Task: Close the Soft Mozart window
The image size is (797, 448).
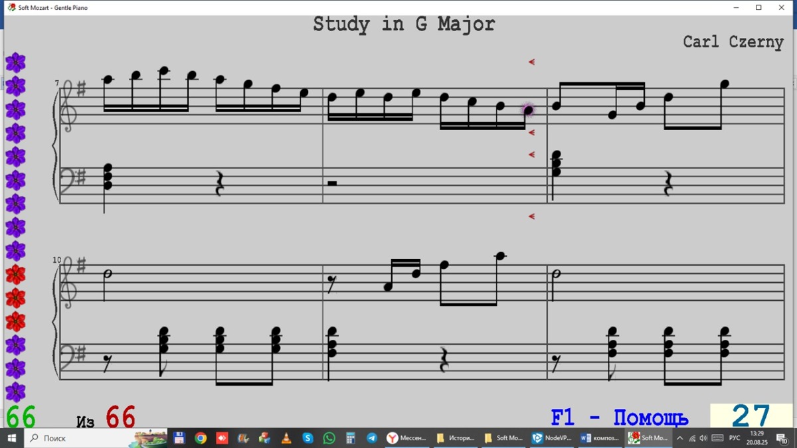Action: pyautogui.click(x=782, y=7)
